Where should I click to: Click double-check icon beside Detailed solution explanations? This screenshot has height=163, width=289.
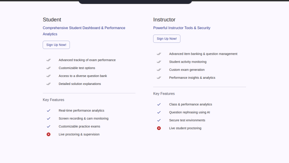(x=48, y=84)
